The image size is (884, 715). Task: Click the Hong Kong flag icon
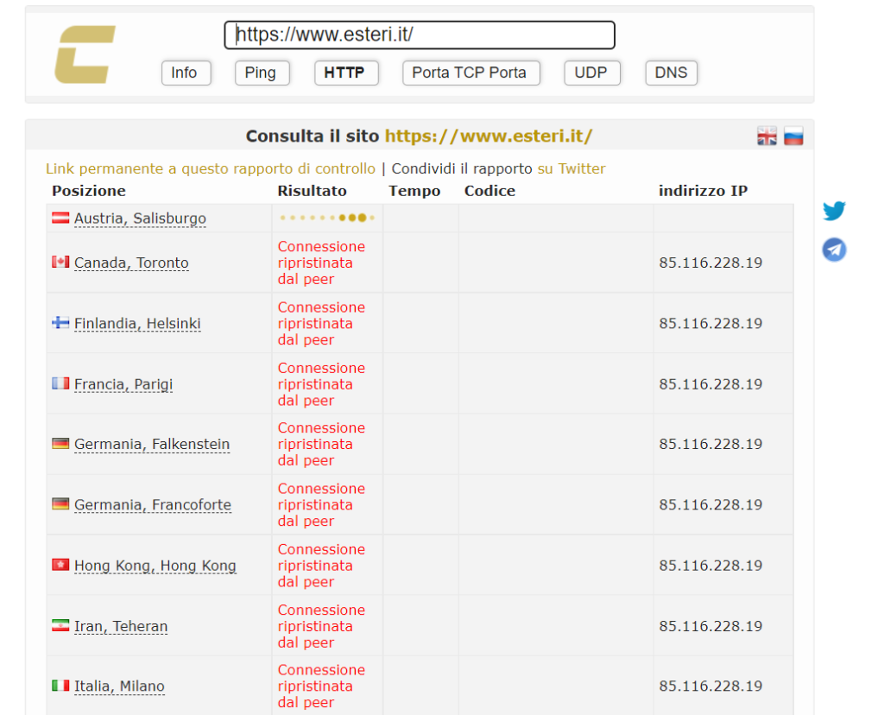point(60,566)
